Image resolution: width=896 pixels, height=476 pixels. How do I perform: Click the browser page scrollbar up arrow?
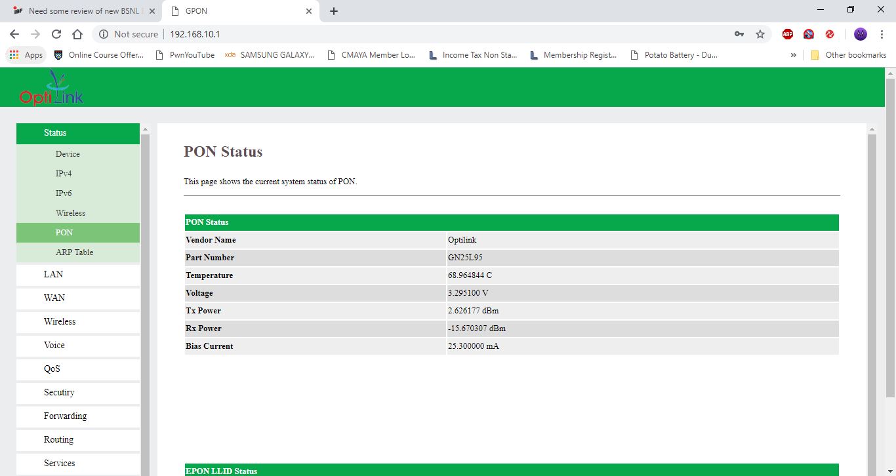click(x=890, y=72)
